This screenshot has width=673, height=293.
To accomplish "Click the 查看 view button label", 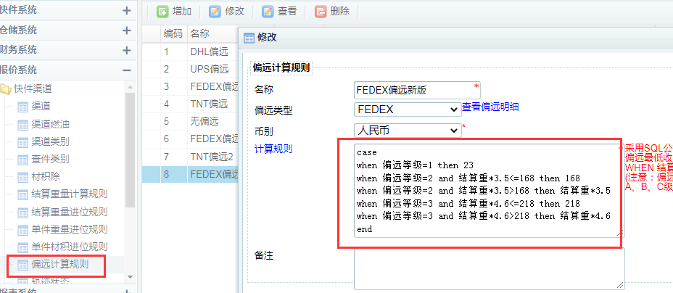I will coord(287,11).
